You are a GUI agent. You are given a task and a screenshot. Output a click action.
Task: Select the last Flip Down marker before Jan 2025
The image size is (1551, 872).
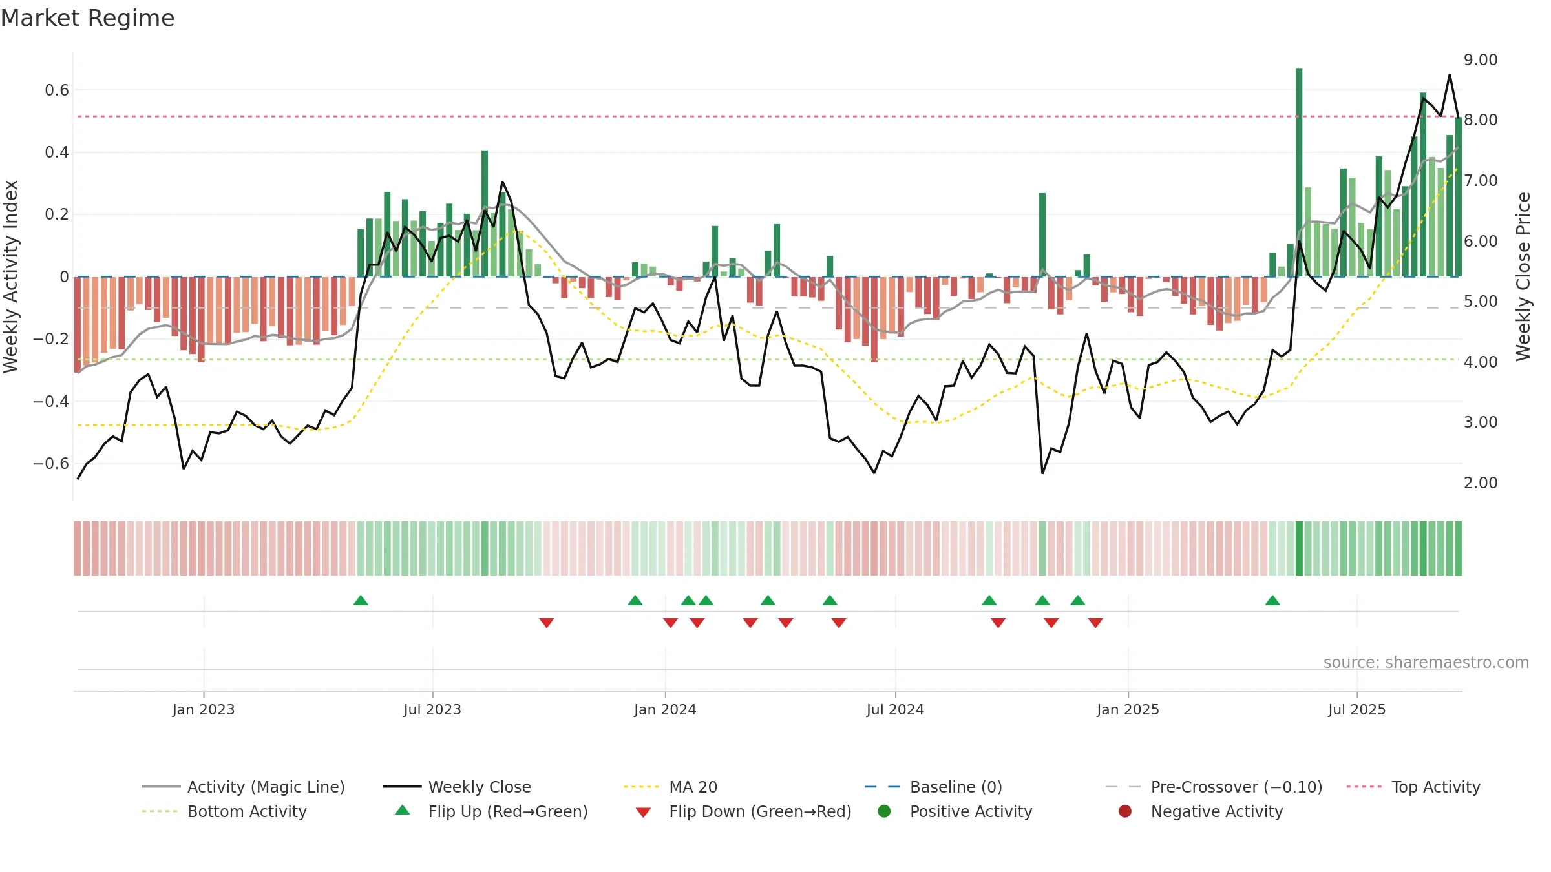(x=1095, y=623)
